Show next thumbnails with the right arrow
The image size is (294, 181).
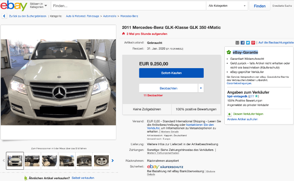(x=113, y=161)
